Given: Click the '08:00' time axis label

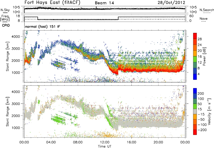Looking at the screenshot, I should tap(78, 142).
